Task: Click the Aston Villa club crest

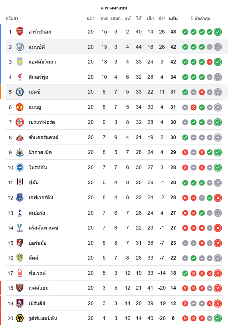Action: tap(20, 62)
